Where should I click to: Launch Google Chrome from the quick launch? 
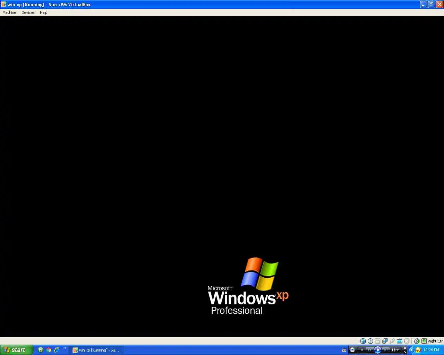point(49,350)
